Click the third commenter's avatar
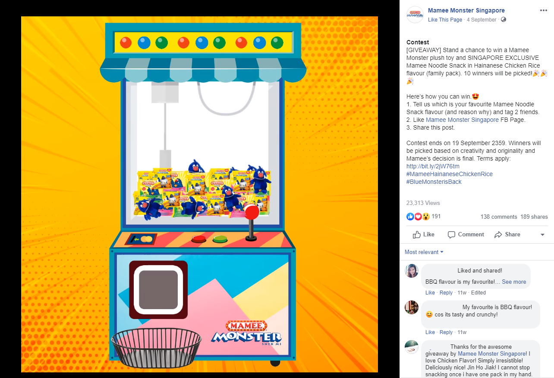Image resolution: width=554 pixels, height=378 pixels. [412, 347]
